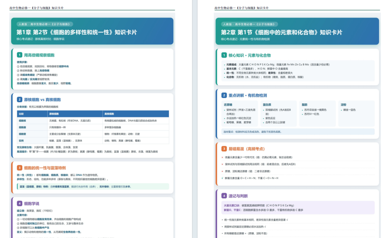Click the step line ④ 调光圈 / 反光镜使视野变亮
Viewport: 389px width, 238px height.
pyautogui.click(x=33, y=79)
